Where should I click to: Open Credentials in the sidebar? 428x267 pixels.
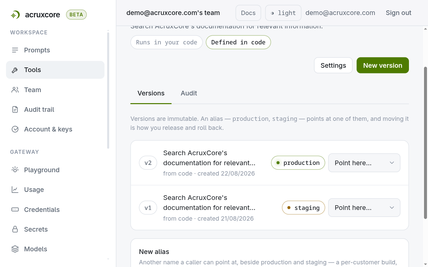point(55,210)
